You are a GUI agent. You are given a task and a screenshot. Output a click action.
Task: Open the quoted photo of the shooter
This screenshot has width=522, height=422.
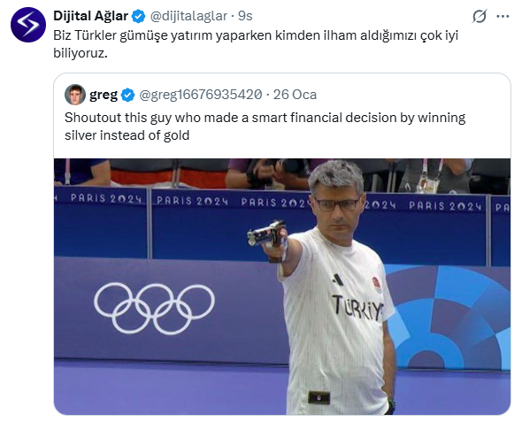tap(282, 287)
